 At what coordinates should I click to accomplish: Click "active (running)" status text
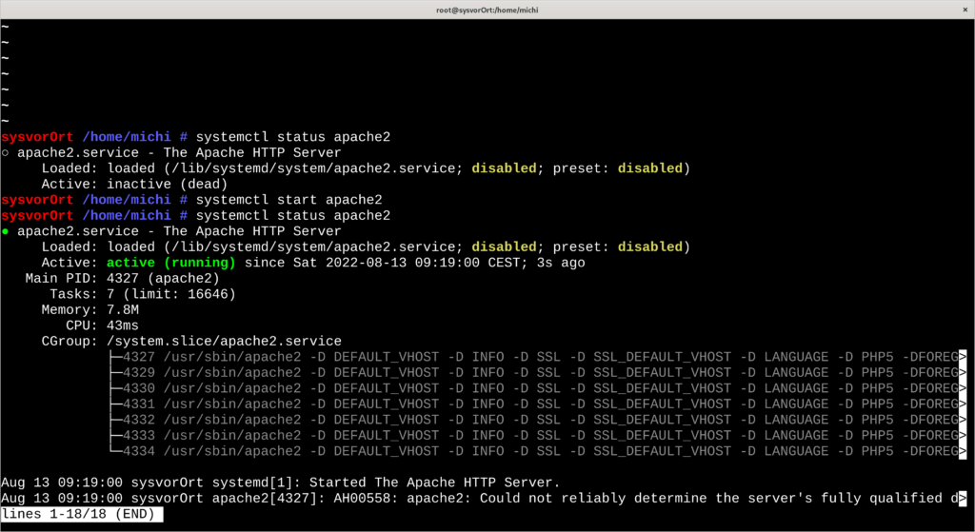click(x=171, y=263)
